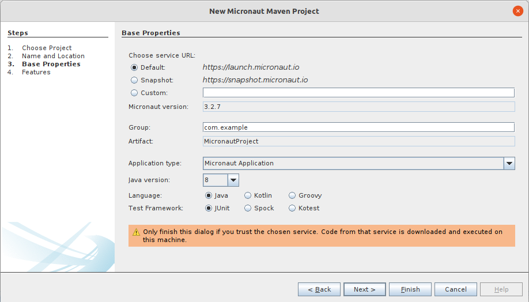
Task: Open the Java version dropdown arrow
Action: pyautogui.click(x=233, y=180)
